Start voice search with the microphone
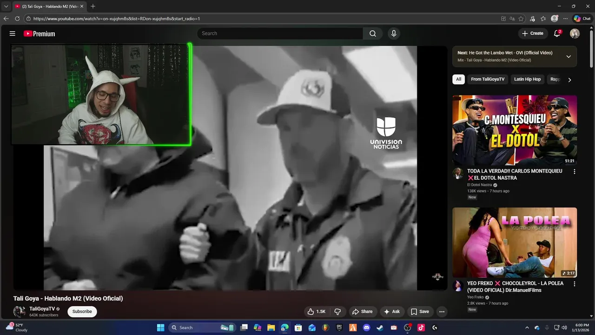Image resolution: width=595 pixels, height=335 pixels. point(394,33)
